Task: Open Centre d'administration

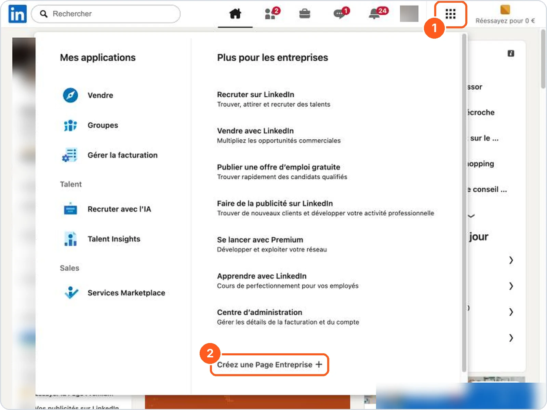Action: pos(288,317)
